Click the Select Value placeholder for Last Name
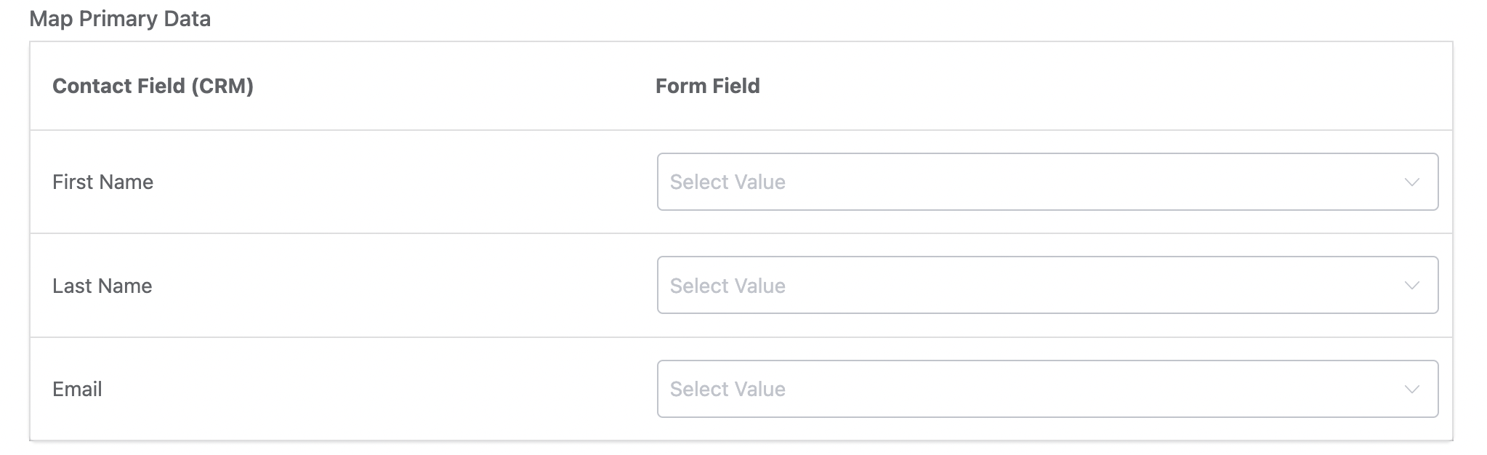 [727, 285]
